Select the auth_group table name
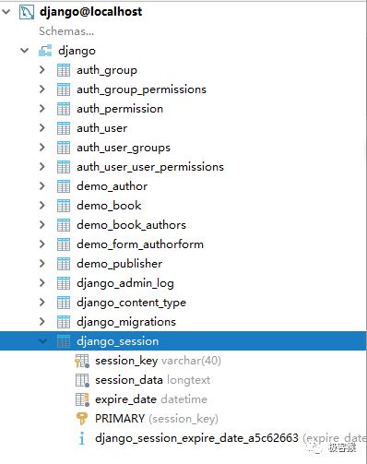This screenshot has width=367, height=464. coord(107,70)
